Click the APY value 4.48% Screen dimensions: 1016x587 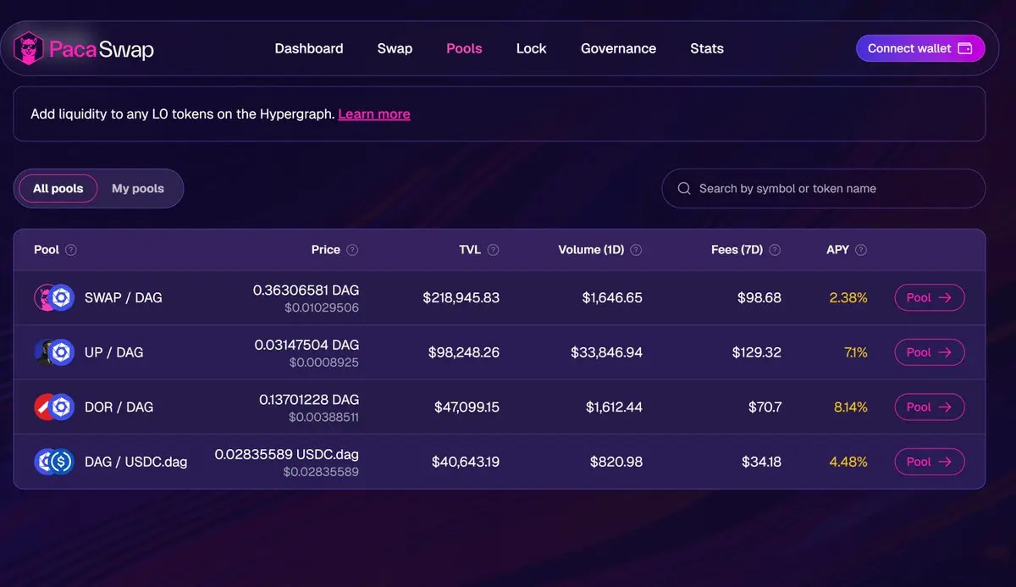pyautogui.click(x=848, y=462)
